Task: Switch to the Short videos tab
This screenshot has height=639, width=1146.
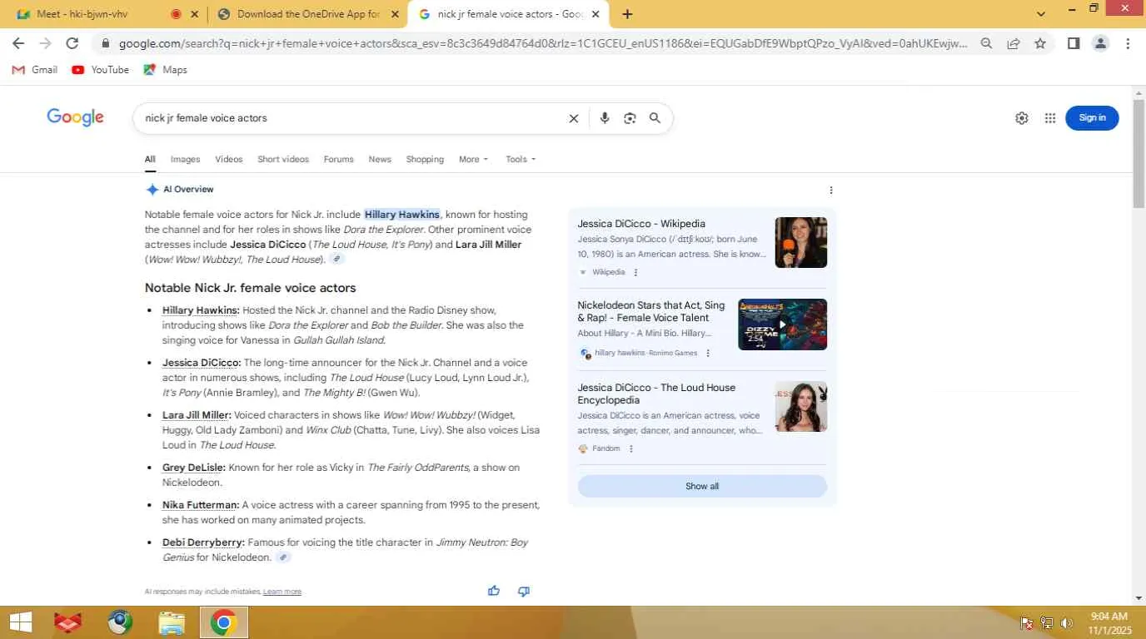Action: point(283,159)
